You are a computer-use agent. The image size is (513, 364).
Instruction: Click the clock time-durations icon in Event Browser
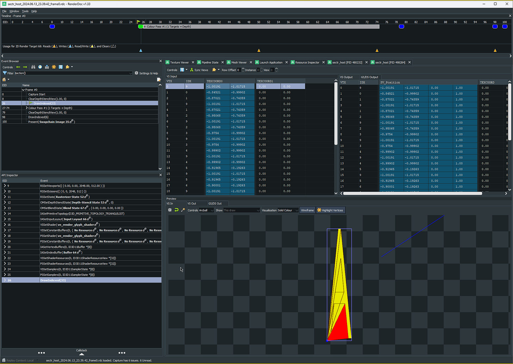pyautogui.click(x=40, y=67)
